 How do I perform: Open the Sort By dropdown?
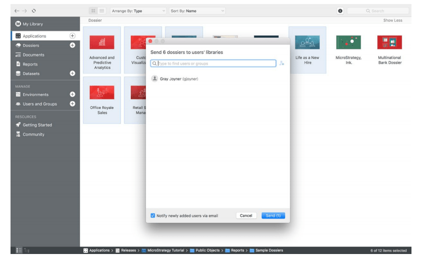point(197,11)
